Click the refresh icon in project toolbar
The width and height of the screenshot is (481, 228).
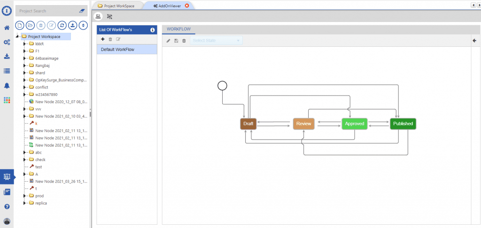[x=62, y=25]
